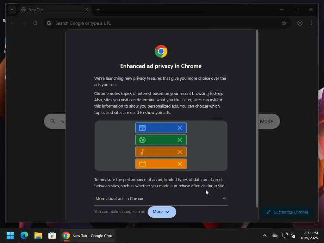This screenshot has height=243, width=324.
Task: Click the Mode button beside search box
Action: (269, 121)
